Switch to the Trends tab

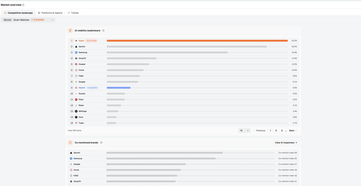[x=73, y=13]
